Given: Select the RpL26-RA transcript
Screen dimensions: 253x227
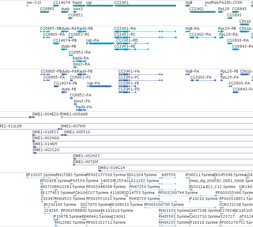Looking at the screenshot, I should click(221, 37).
